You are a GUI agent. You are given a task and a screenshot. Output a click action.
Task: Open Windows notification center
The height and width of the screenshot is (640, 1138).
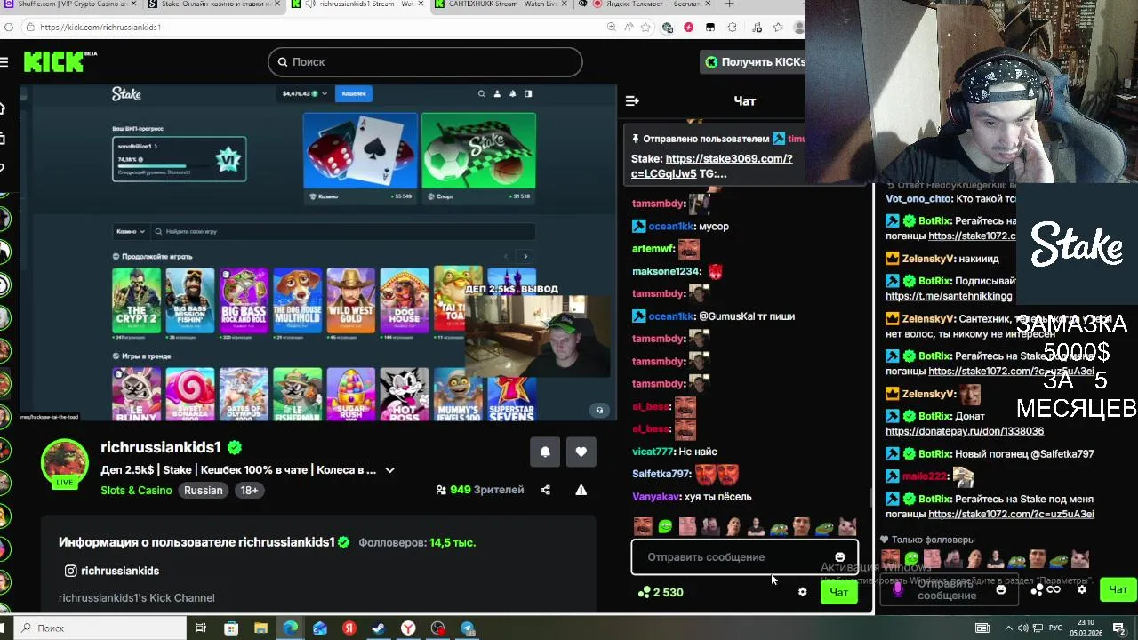tap(1119, 628)
